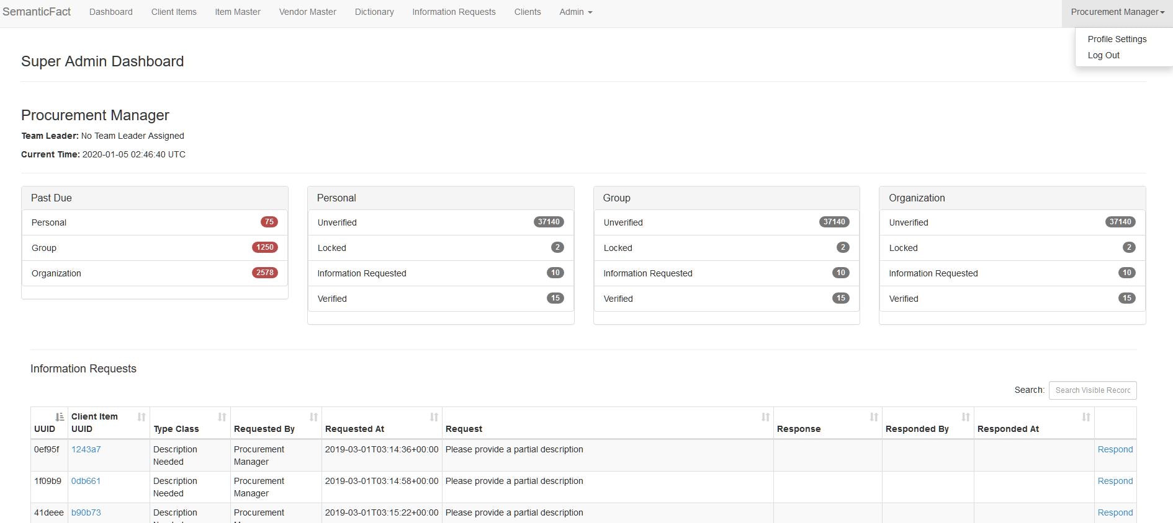The width and height of the screenshot is (1173, 523).
Task: Select Personal Locked row
Action: (x=441, y=248)
